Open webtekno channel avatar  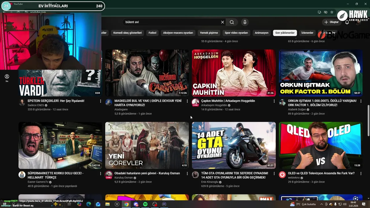(x=282, y=174)
